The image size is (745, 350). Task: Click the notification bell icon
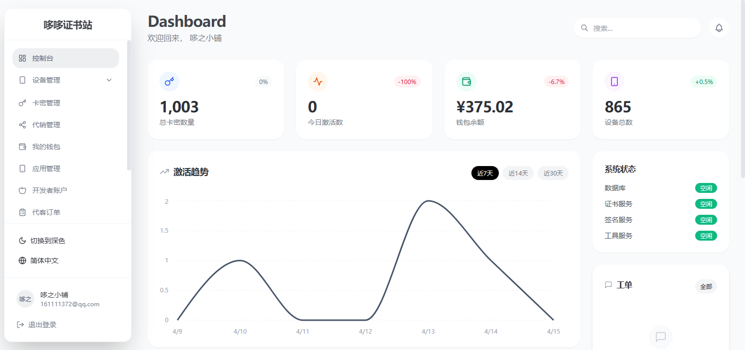719,28
